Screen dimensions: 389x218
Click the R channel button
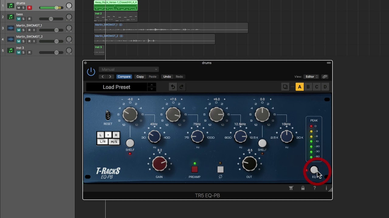pyautogui.click(x=116, y=135)
